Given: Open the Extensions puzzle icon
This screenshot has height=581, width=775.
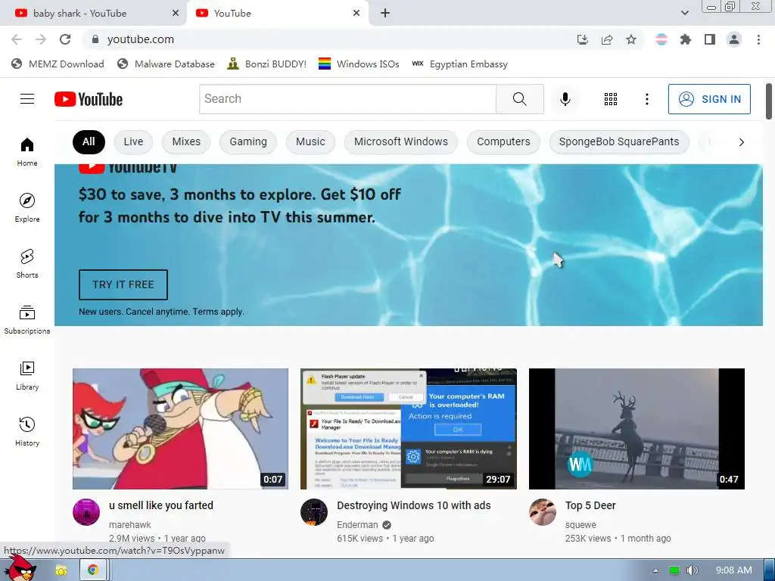Looking at the screenshot, I should click(x=686, y=39).
